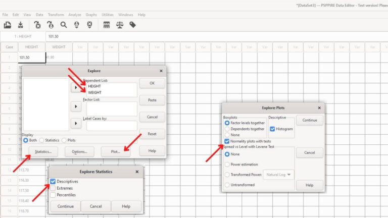
Task: Click Help in Explore: Statistics
Action: (126, 206)
